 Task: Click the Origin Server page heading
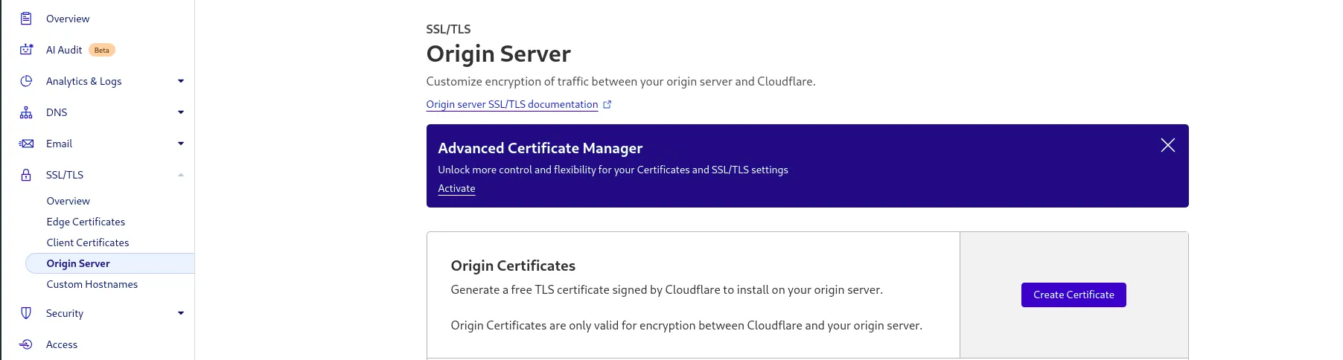pyautogui.click(x=498, y=54)
